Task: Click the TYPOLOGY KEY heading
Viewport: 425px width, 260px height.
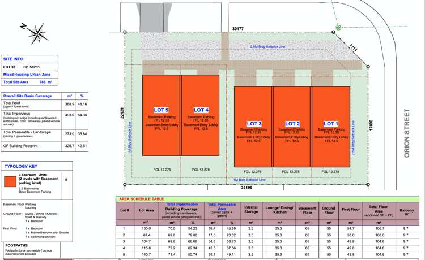Action: click(20, 167)
